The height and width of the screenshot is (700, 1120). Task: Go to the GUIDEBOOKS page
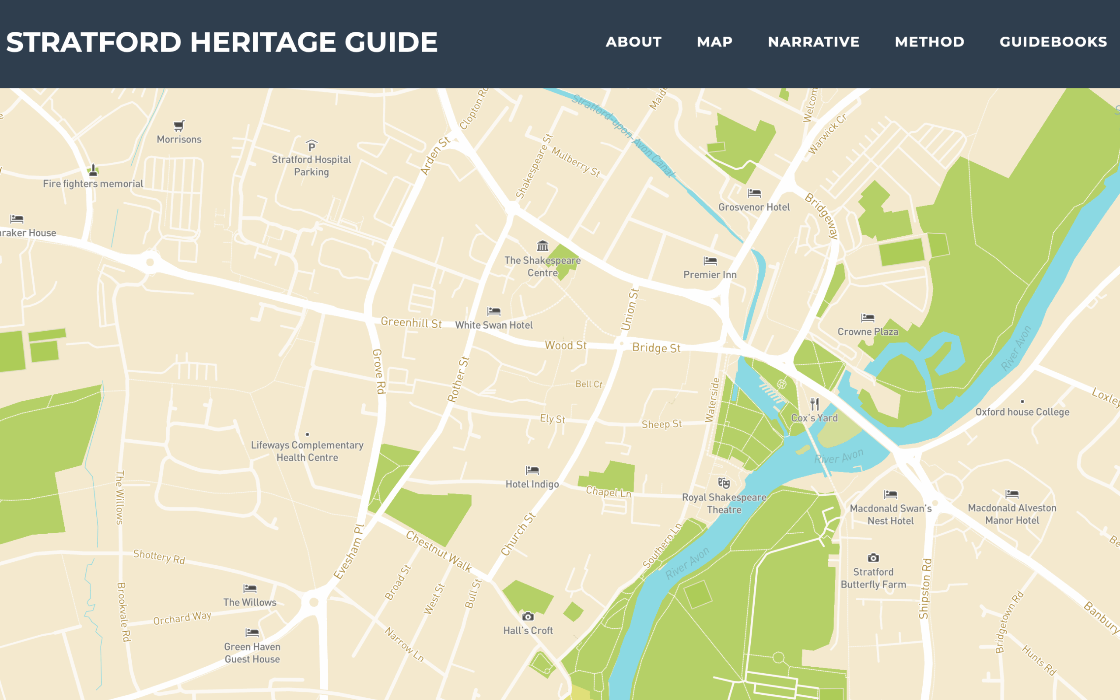point(1053,42)
